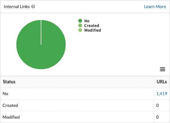170x123 pixels.
Task: Select the No status table row
Action: [85, 94]
